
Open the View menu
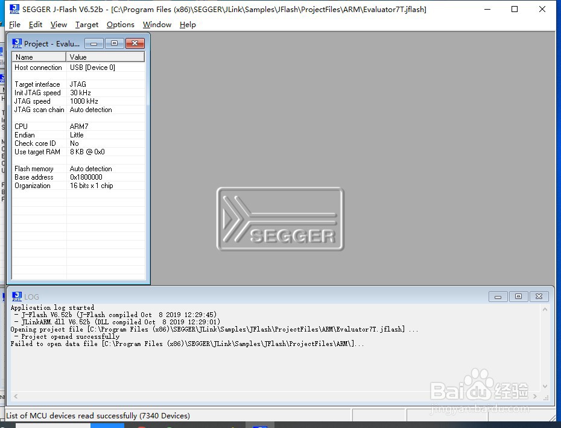59,25
